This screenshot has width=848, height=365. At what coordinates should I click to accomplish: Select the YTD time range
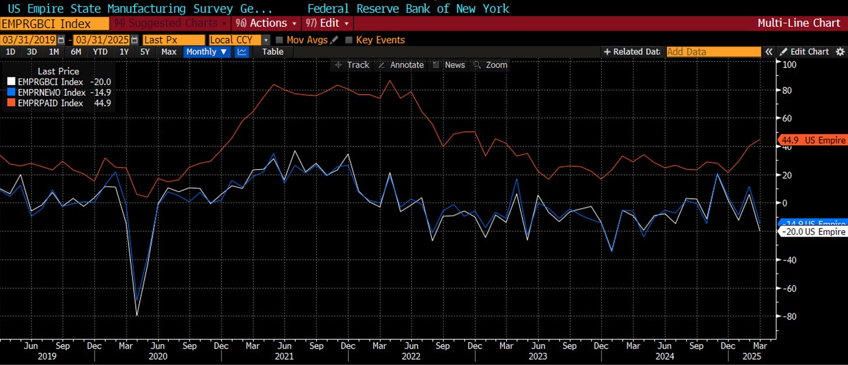pyautogui.click(x=100, y=52)
